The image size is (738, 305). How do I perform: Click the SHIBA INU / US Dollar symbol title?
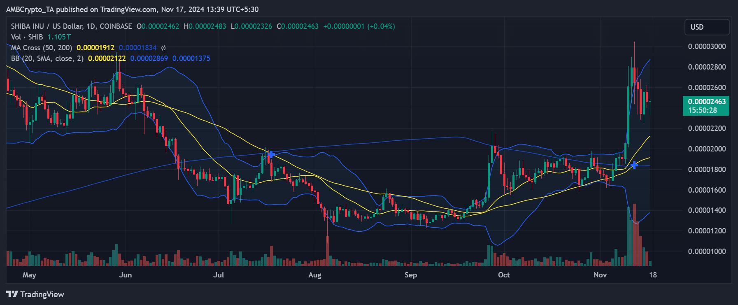[72, 26]
